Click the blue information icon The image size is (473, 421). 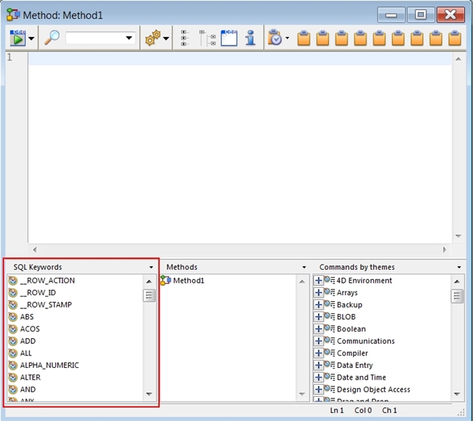(250, 38)
